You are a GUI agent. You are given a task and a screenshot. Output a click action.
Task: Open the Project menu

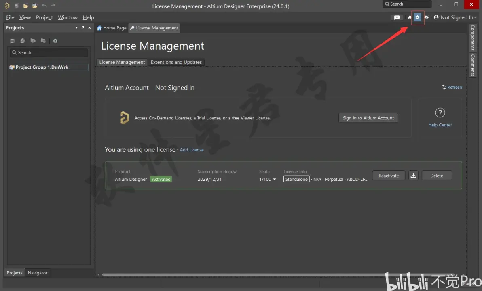(x=44, y=17)
